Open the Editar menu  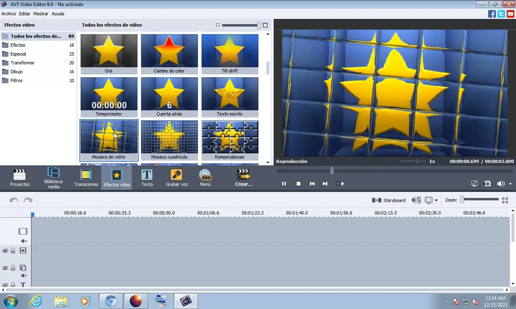pyautogui.click(x=25, y=14)
